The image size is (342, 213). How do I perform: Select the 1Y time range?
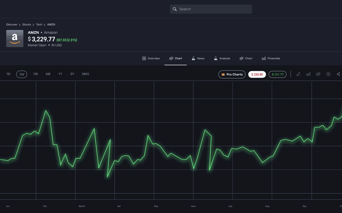point(60,74)
